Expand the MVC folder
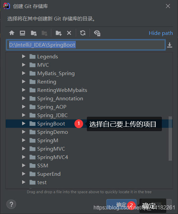178x214 pixels. [x=24, y=65]
